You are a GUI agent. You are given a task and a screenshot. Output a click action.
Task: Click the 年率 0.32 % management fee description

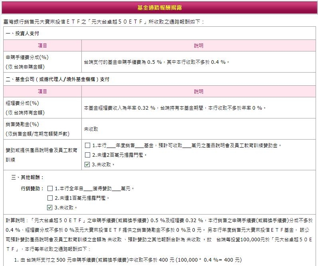point(175,108)
